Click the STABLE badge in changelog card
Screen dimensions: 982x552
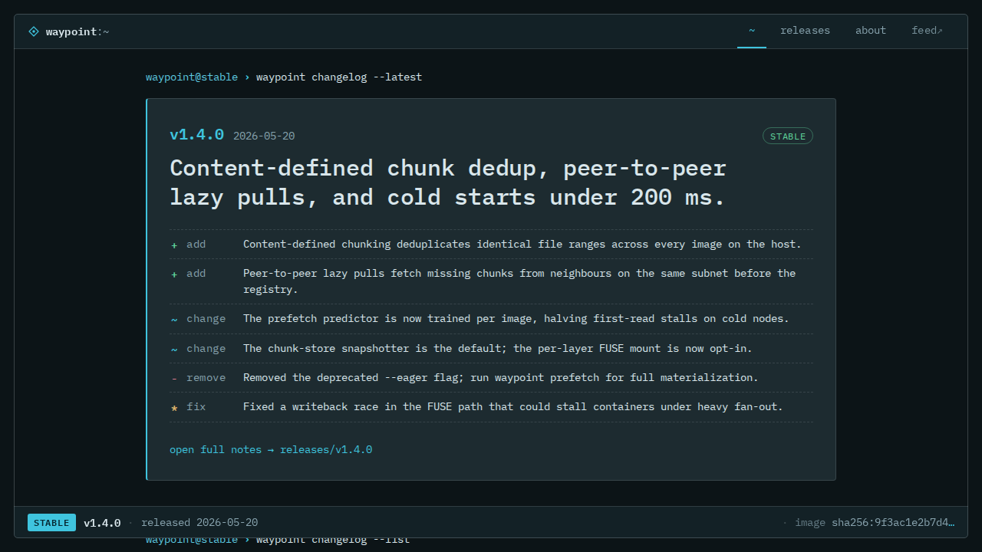tap(788, 136)
